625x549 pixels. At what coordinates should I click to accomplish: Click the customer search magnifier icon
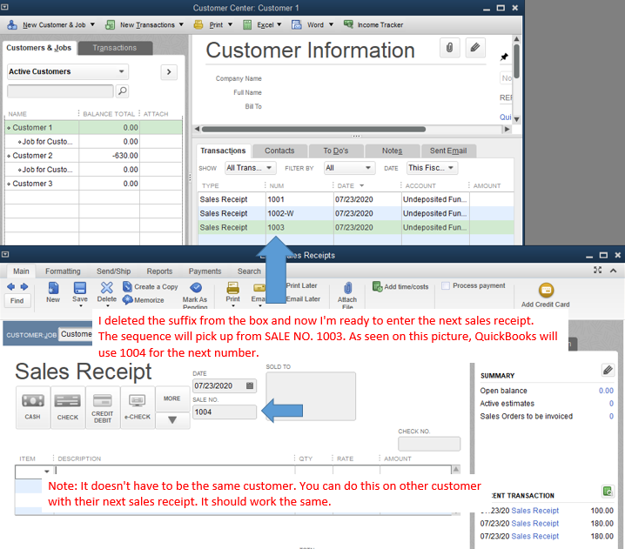tap(123, 90)
